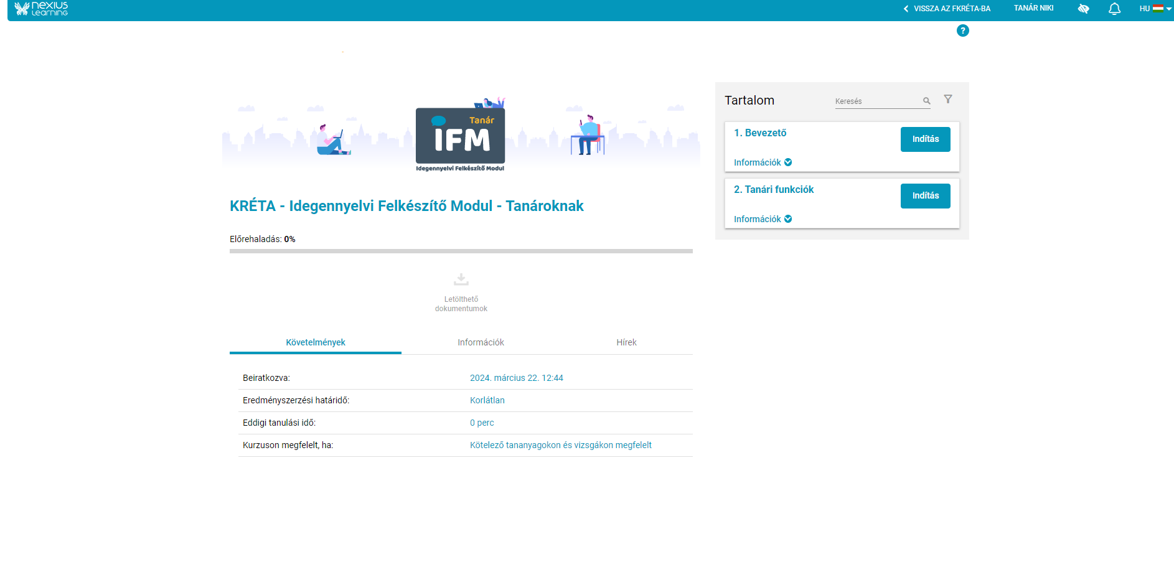Click the Eddigi tanulási idő: label

point(279,423)
